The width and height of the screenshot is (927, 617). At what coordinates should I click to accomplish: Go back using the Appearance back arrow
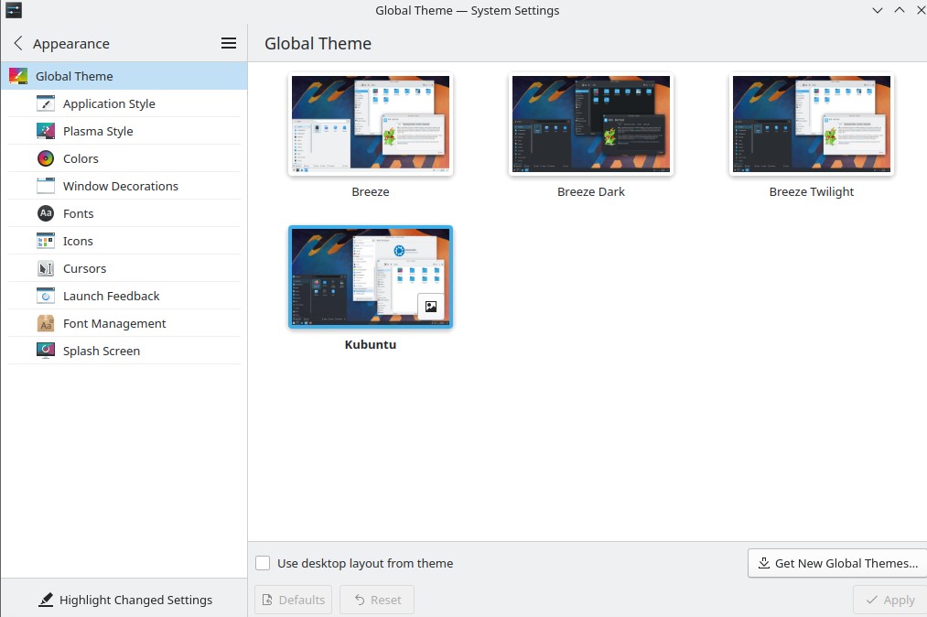click(18, 43)
